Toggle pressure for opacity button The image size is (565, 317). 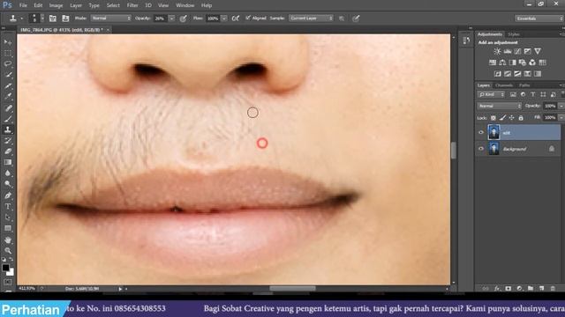tap(183, 18)
